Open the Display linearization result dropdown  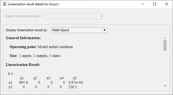tap(79, 30)
